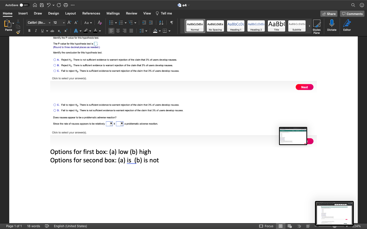Open the Dictate tool

(x=332, y=25)
